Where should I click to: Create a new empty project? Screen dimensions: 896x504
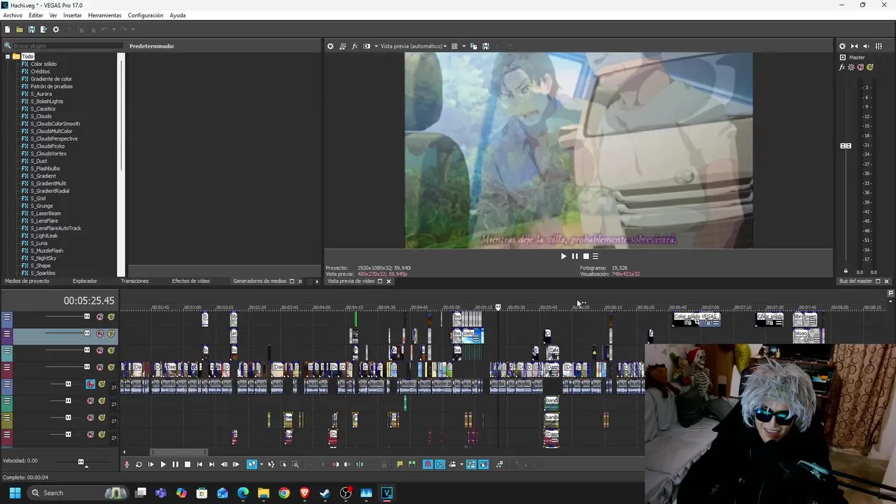pyautogui.click(x=7, y=29)
